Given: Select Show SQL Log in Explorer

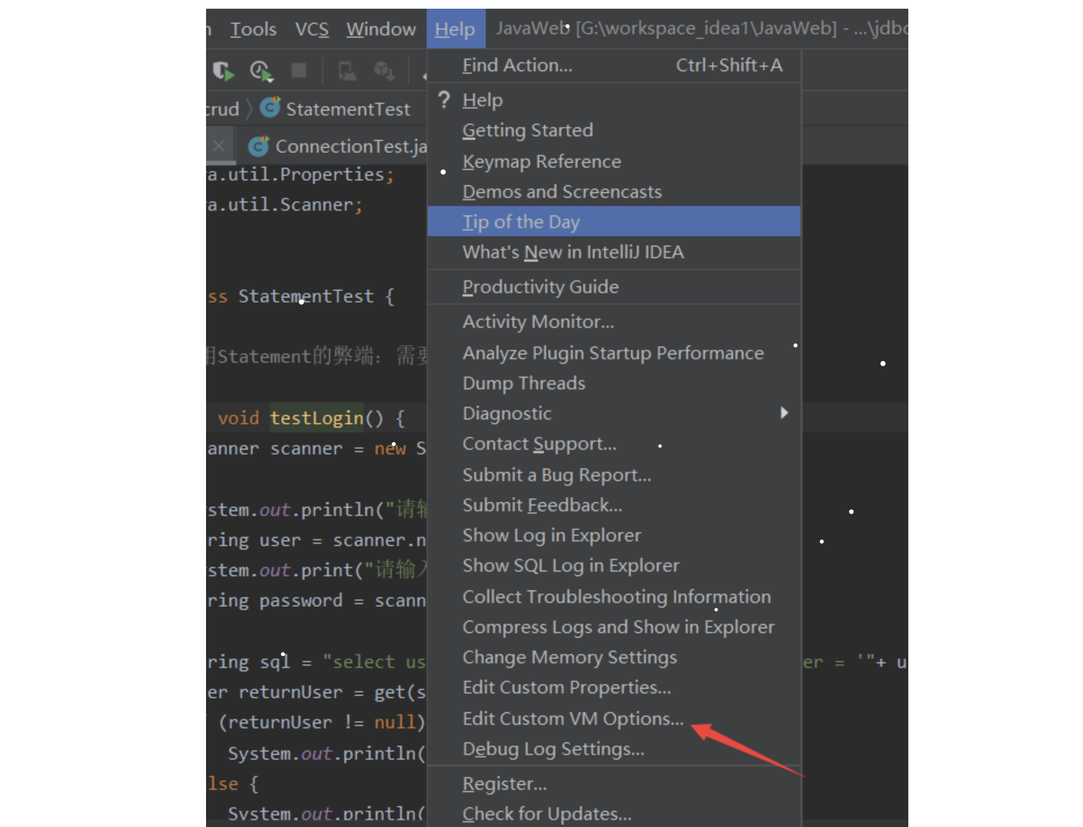Looking at the screenshot, I should (x=614, y=565).
